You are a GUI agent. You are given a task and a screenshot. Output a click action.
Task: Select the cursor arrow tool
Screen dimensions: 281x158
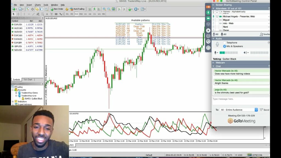click(13, 14)
